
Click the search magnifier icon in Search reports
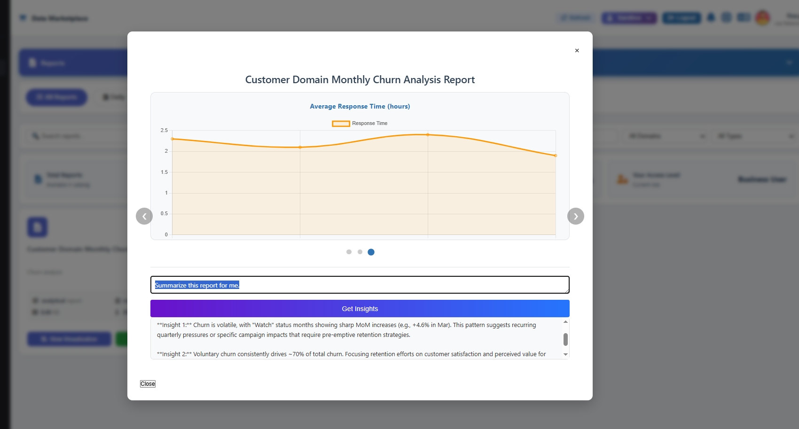(36, 136)
